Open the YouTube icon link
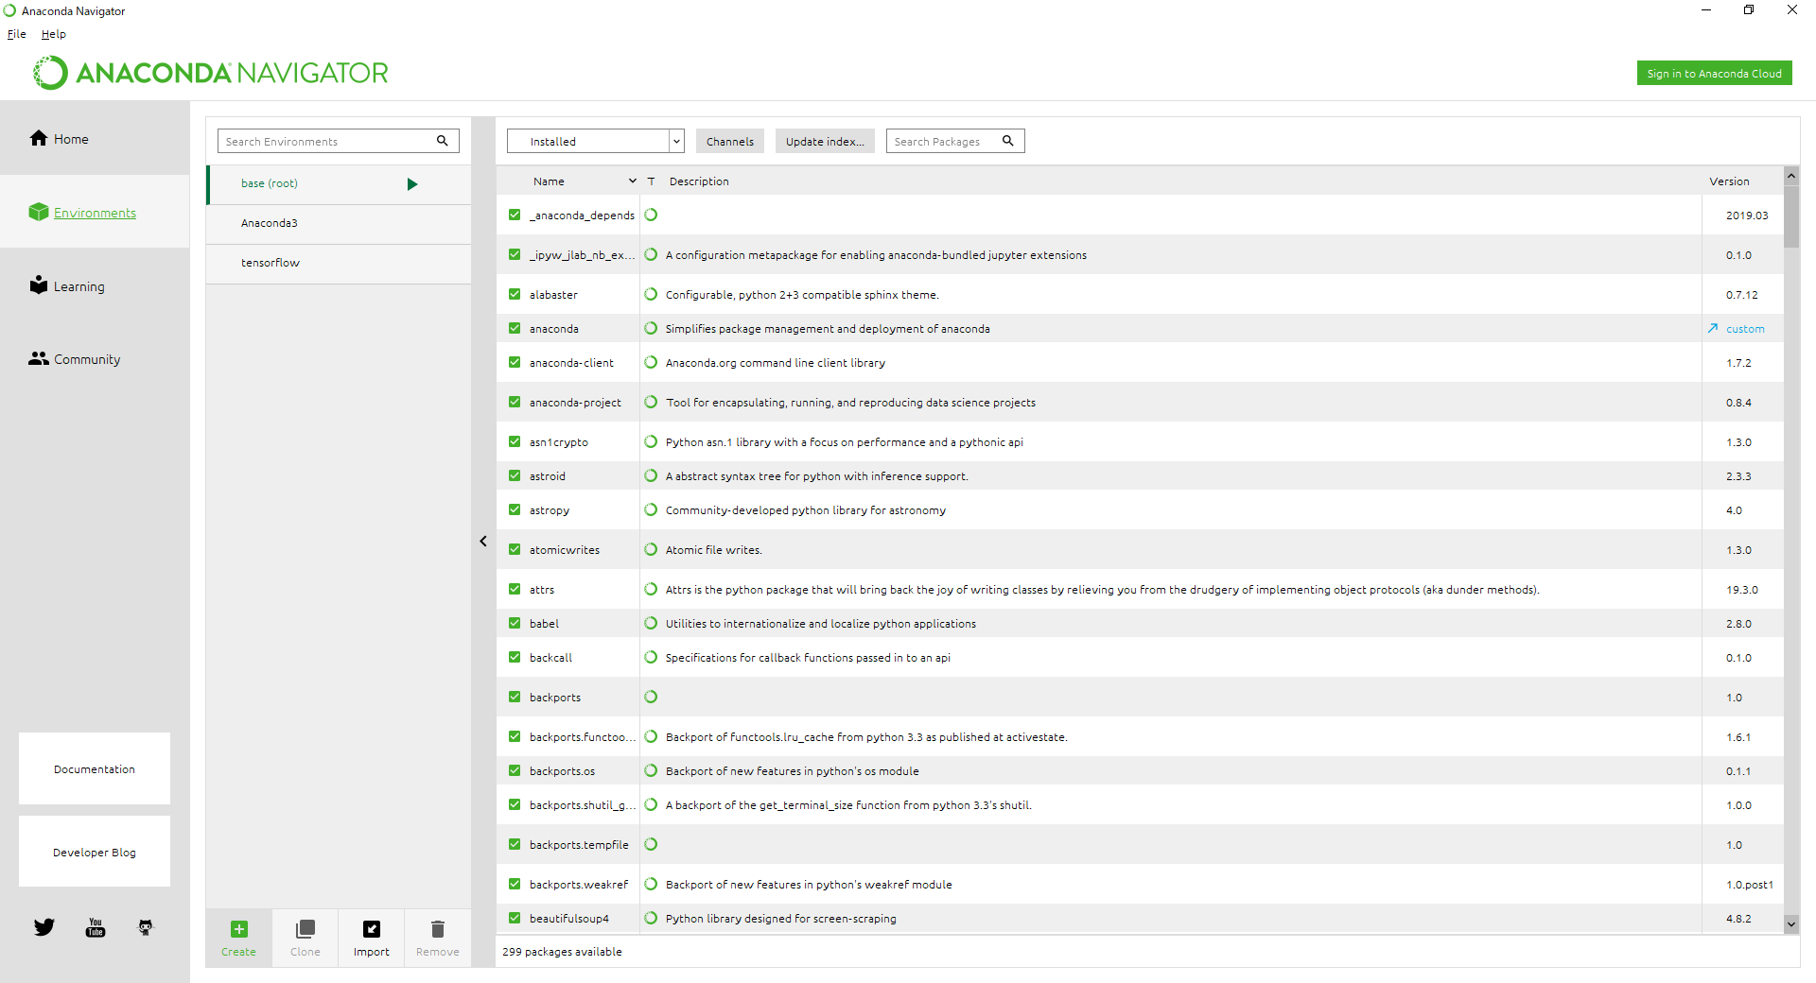 96,927
